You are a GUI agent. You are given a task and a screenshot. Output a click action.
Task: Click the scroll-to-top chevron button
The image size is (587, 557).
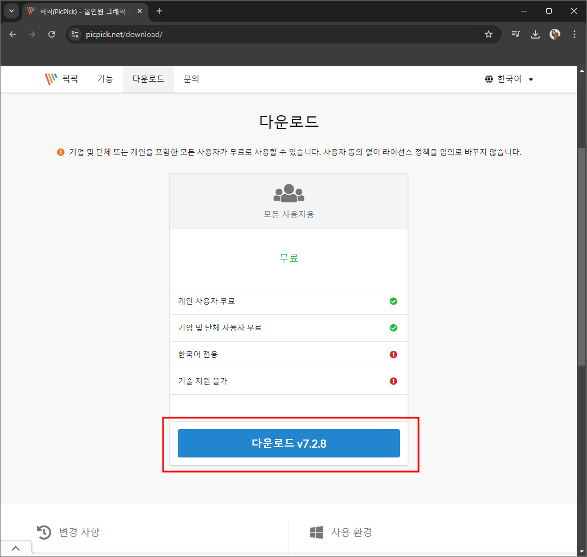16,548
